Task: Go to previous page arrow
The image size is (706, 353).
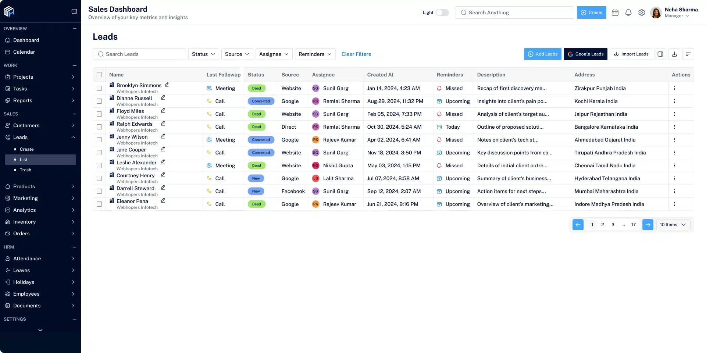Action: [x=578, y=225]
